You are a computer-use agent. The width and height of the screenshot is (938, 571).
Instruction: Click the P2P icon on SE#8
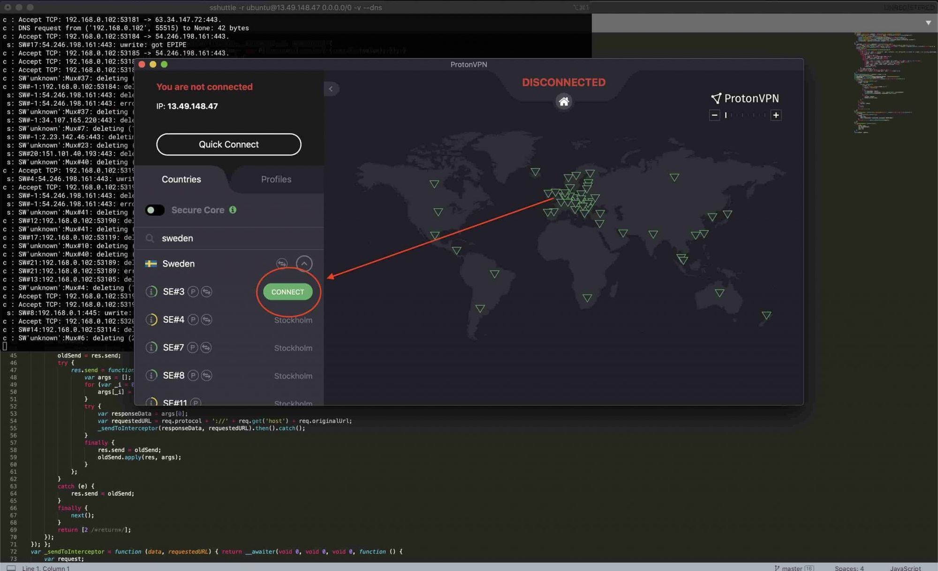tap(206, 375)
